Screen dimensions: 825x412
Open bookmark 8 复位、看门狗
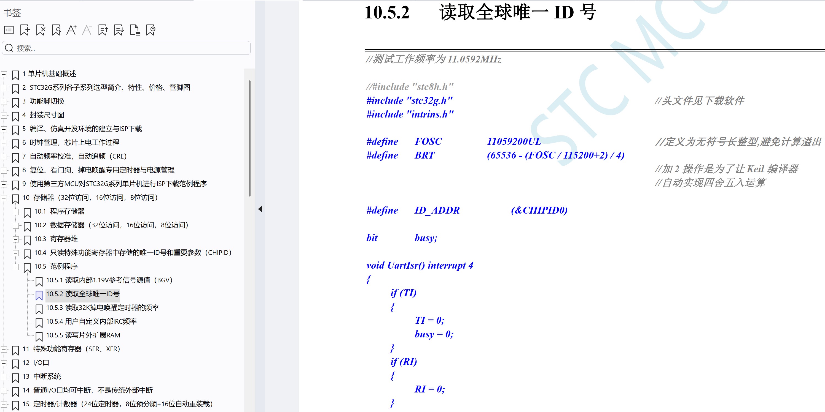(x=98, y=170)
